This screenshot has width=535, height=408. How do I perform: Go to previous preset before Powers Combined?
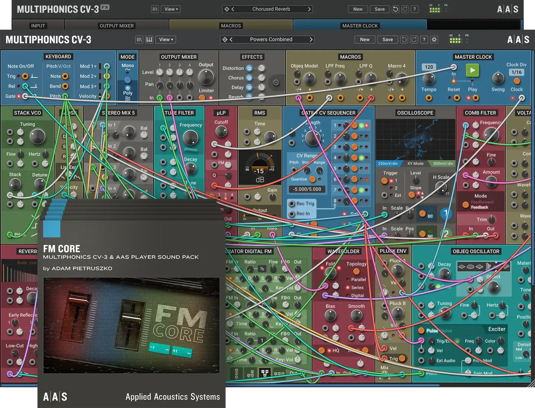[231, 40]
